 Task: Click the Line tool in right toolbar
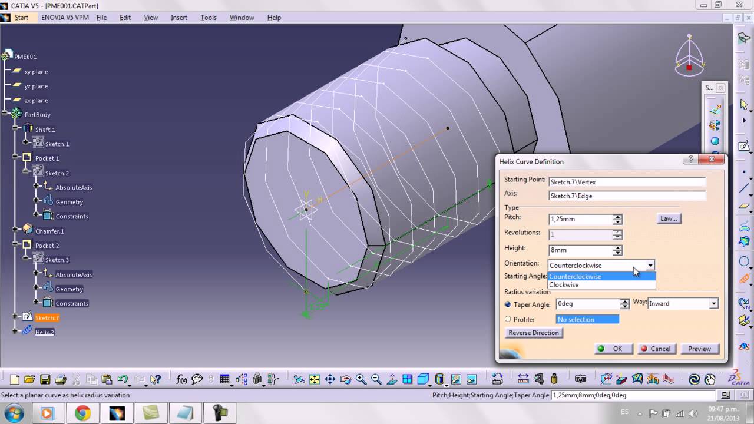click(744, 189)
